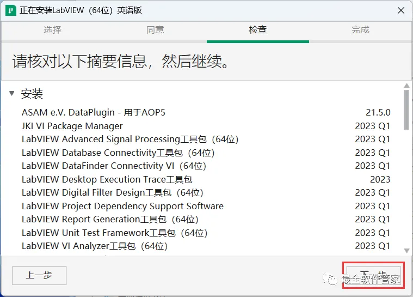Select the 检查 step tab
413x297 pixels.
[257, 30]
